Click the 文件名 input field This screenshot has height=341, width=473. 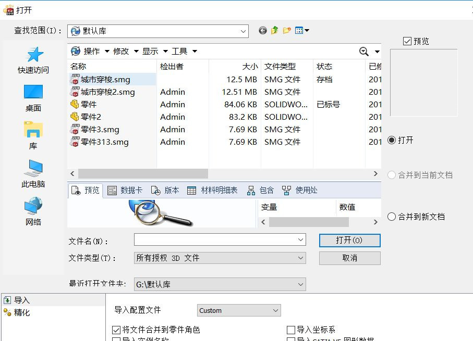click(215, 239)
